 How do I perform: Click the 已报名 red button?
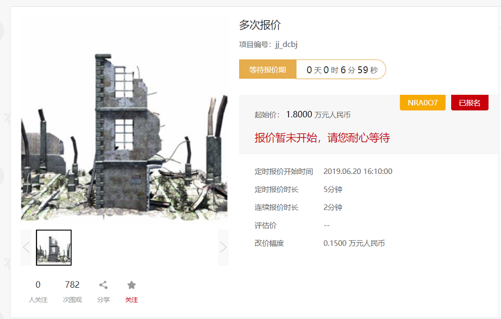(470, 103)
